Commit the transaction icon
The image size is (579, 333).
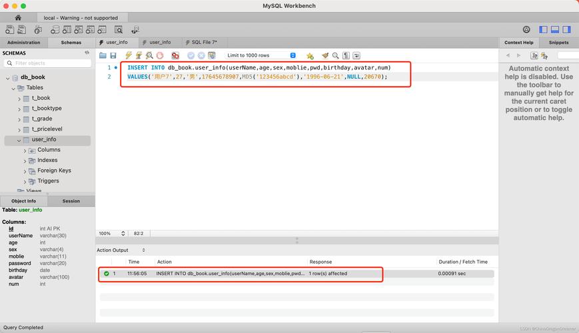(191, 55)
